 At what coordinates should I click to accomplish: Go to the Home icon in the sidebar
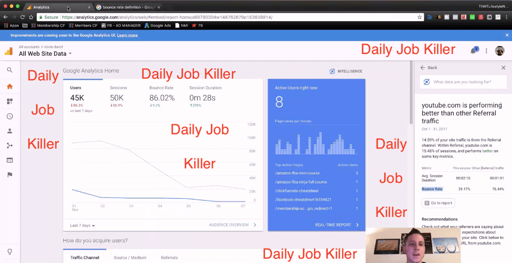tap(10, 87)
